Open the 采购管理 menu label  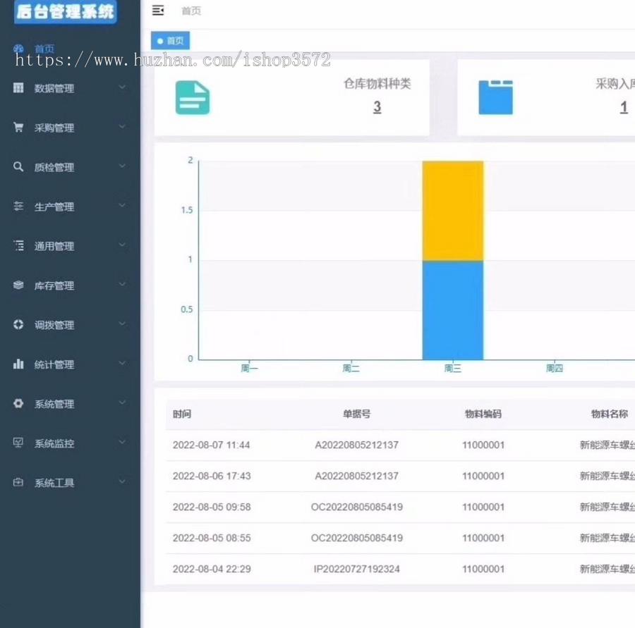(x=54, y=128)
